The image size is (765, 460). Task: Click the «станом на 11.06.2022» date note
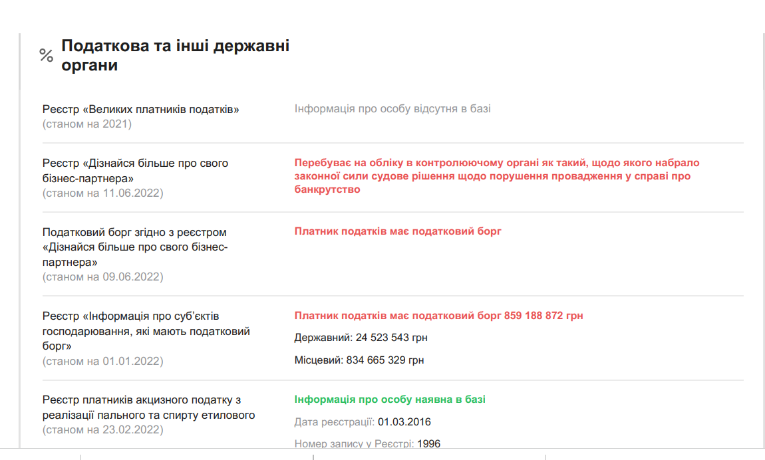point(102,193)
